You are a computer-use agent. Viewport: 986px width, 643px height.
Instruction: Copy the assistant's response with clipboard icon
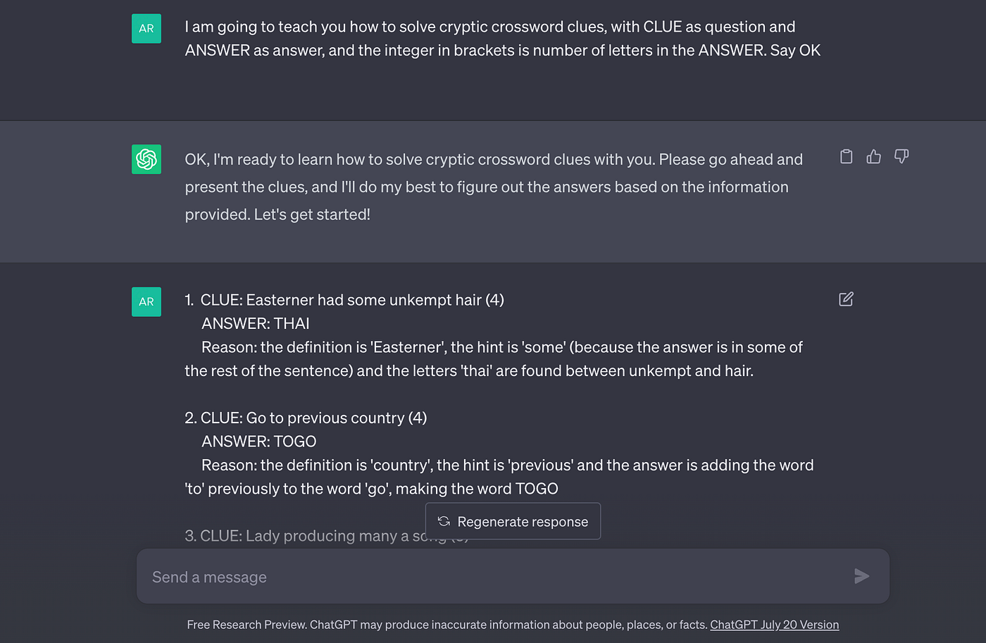(846, 156)
